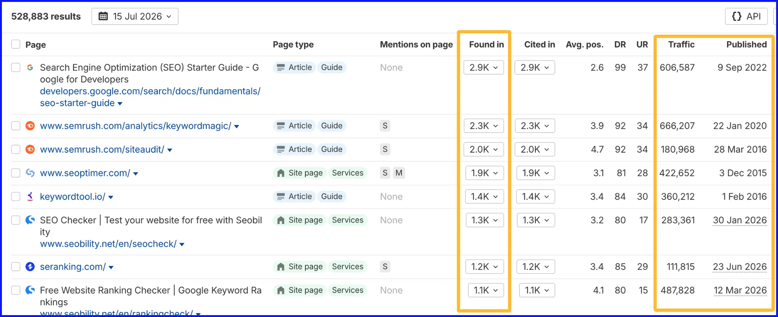Open the 1.4K Cited in dropdown
Image resolution: width=778 pixels, height=317 pixels.
[x=536, y=196]
